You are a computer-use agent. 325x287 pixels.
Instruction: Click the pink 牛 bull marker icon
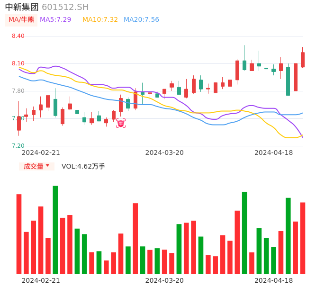121,123
